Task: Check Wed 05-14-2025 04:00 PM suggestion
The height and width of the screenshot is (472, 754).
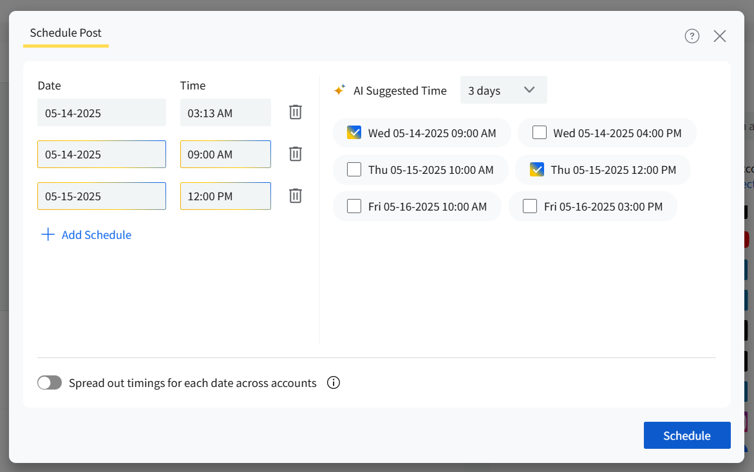Action: [x=540, y=133]
